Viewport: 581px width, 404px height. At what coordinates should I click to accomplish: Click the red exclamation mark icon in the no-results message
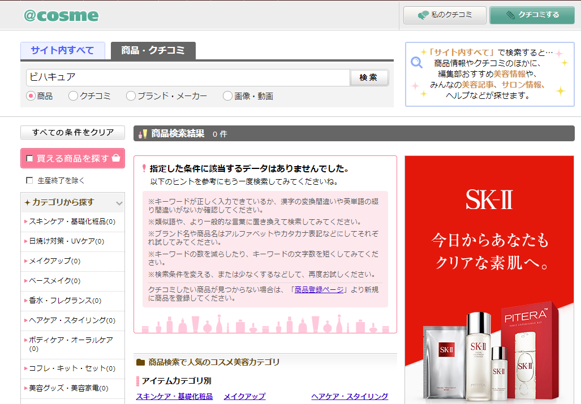144,168
